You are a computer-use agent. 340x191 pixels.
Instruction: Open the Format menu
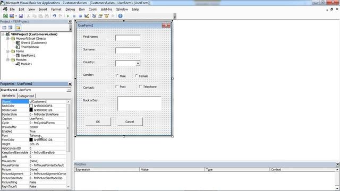[x=56, y=10]
